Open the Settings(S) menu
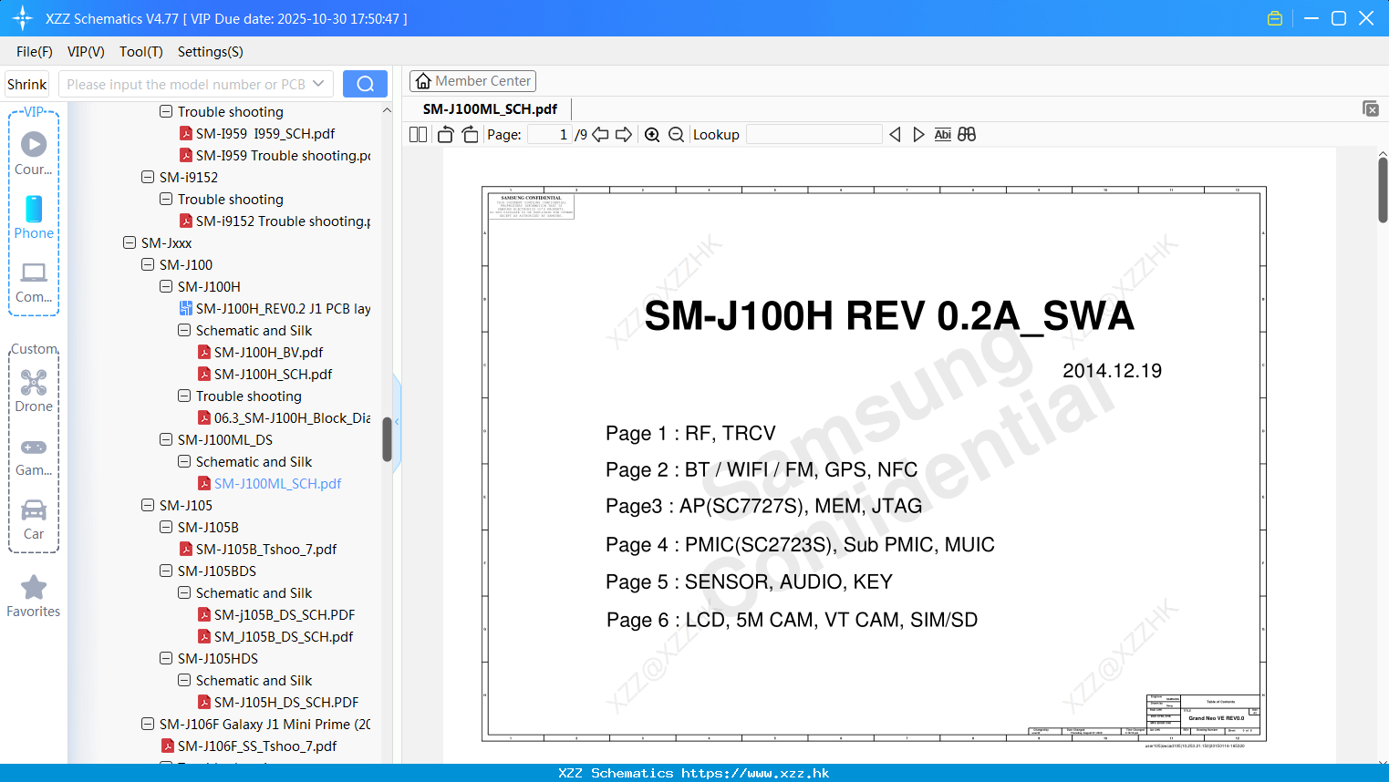The width and height of the screenshot is (1389, 782). (x=211, y=51)
